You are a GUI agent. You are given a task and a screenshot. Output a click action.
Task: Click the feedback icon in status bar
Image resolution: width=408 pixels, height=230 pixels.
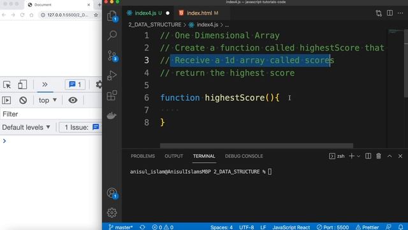pos(388,227)
